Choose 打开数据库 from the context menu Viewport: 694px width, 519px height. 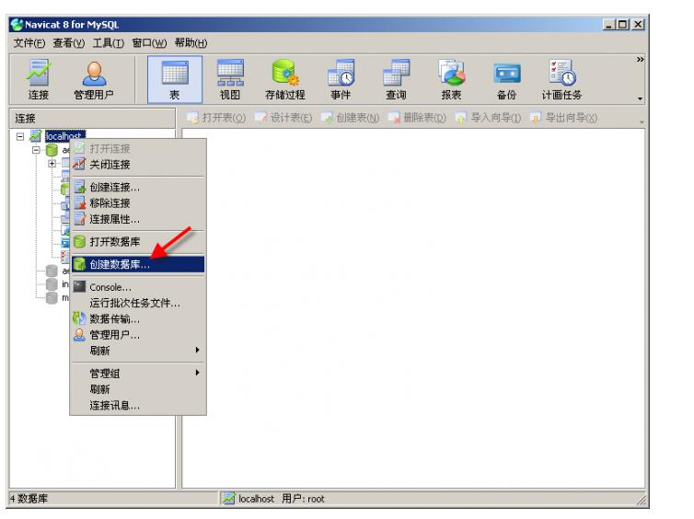point(138,242)
